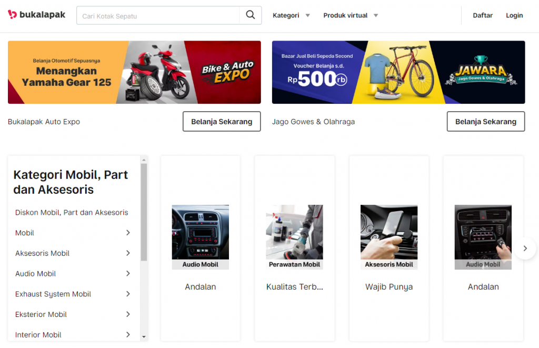539x348 pixels.
Task: Open the first Audio Mobil dashboard thumbnail
Action: click(x=201, y=237)
